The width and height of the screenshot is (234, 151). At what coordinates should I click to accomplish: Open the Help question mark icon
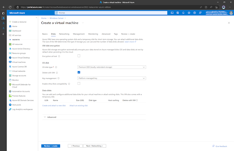click(194, 13)
